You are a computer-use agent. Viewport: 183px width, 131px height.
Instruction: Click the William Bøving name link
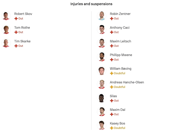click(120, 69)
